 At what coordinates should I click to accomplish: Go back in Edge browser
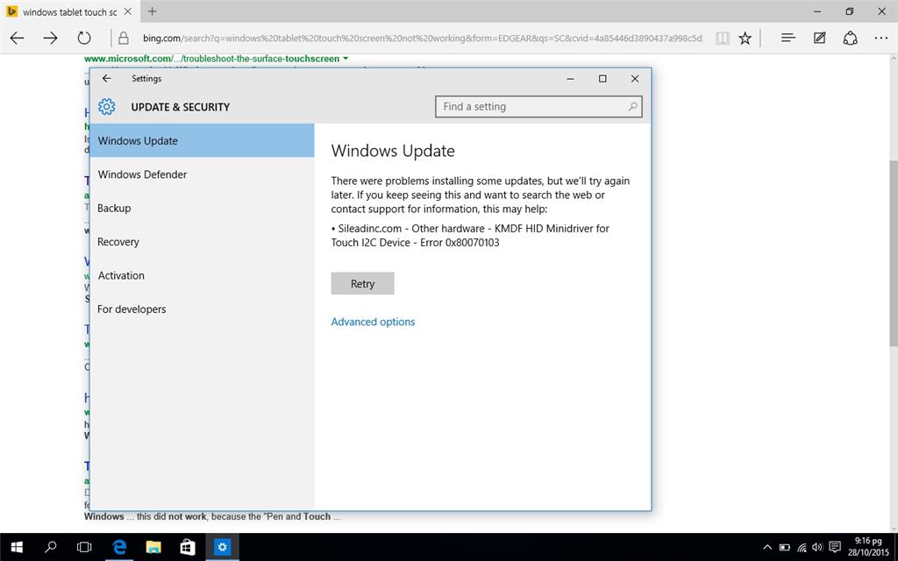(18, 39)
